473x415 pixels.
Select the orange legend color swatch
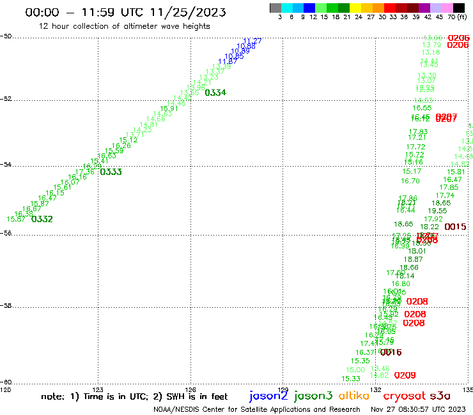[x=378, y=8]
